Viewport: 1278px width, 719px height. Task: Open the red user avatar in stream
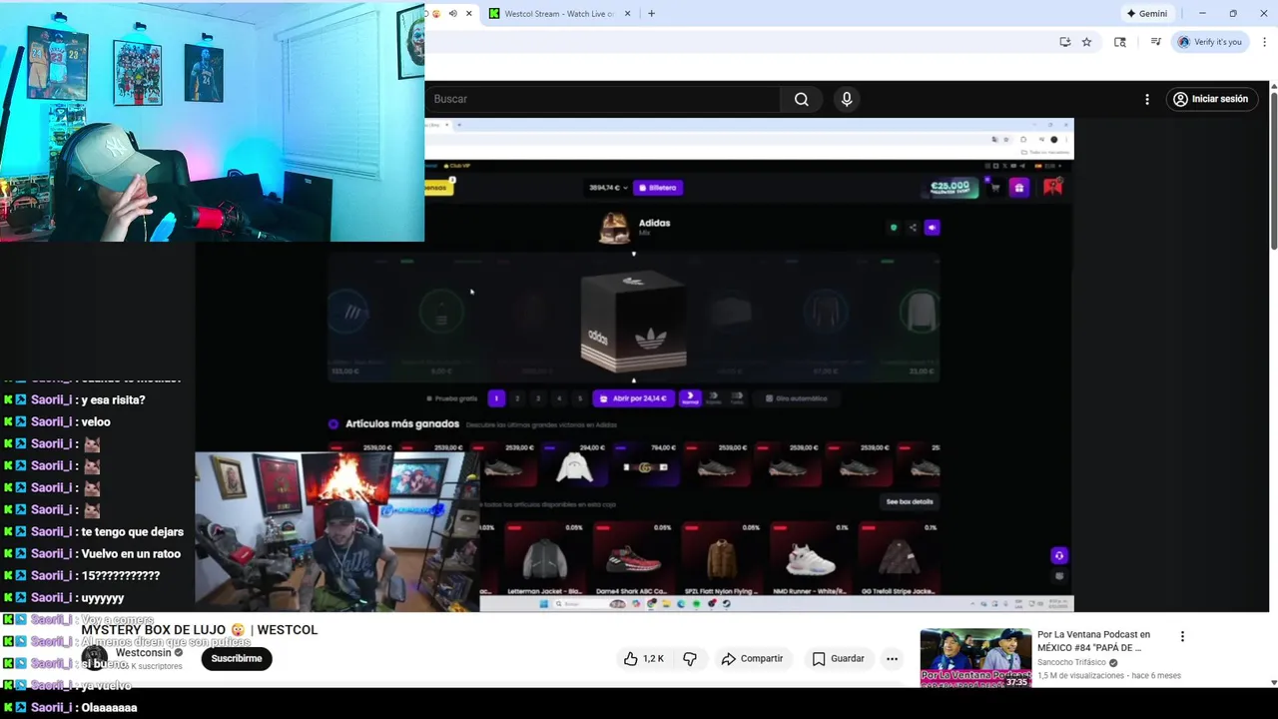click(1052, 187)
